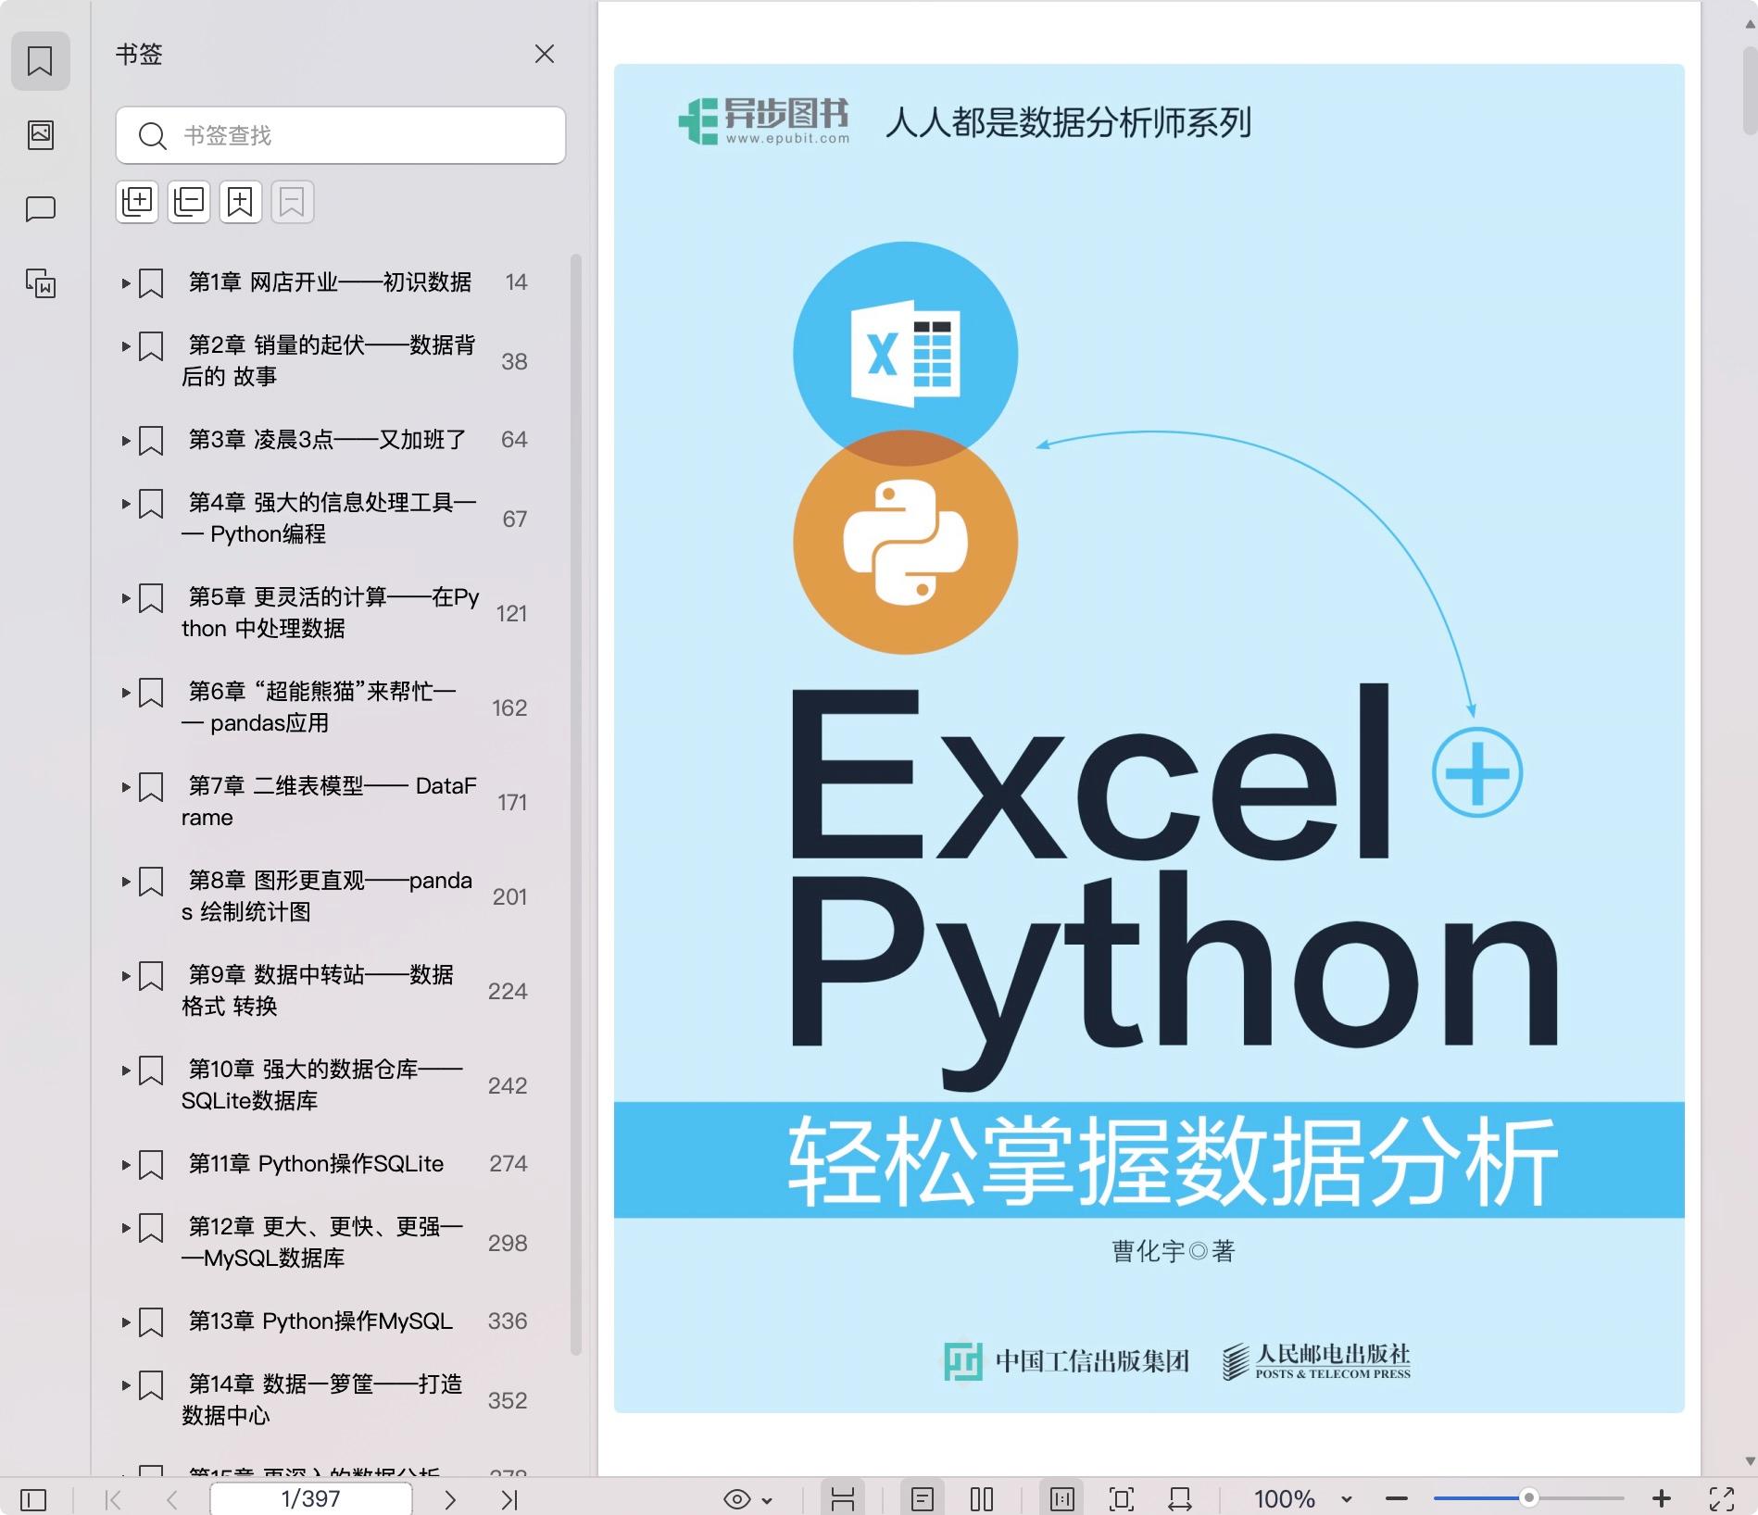This screenshot has height=1515, width=1758.
Task: Fit page to width
Action: (x=1180, y=1499)
